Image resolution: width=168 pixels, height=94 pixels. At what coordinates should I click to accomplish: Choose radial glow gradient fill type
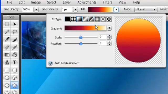point(97,19)
